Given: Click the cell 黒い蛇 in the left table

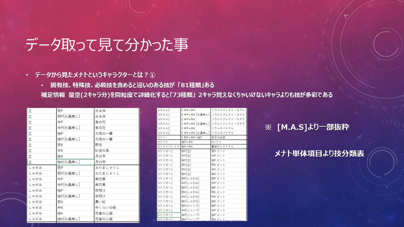Looking at the screenshot, I should [117, 202].
